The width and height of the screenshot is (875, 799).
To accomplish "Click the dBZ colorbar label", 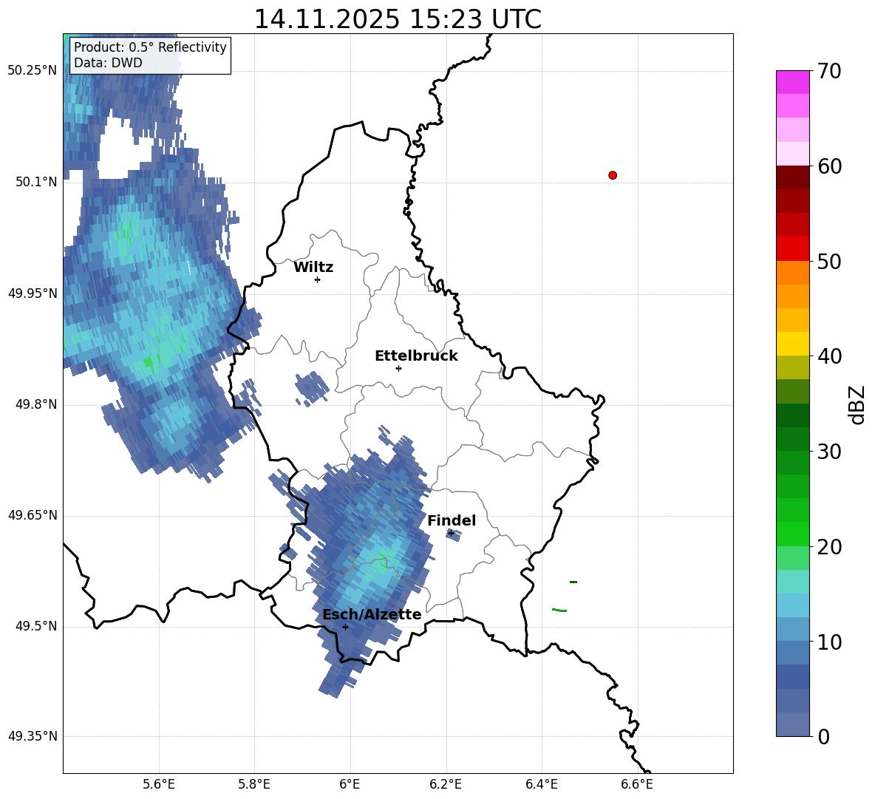I will coord(857,405).
